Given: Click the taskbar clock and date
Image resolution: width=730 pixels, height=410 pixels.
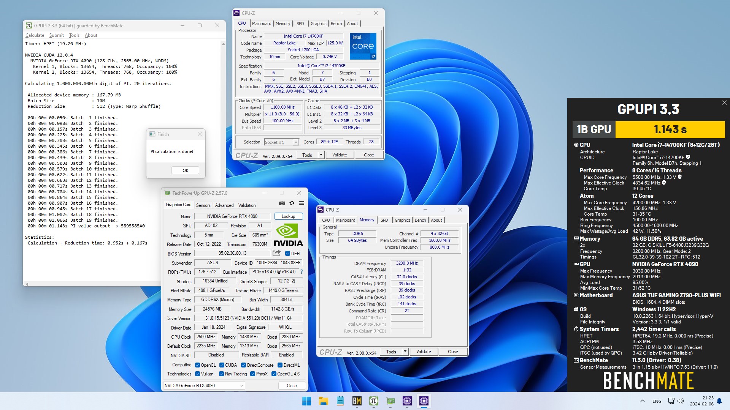Looking at the screenshot, I should (x=701, y=401).
